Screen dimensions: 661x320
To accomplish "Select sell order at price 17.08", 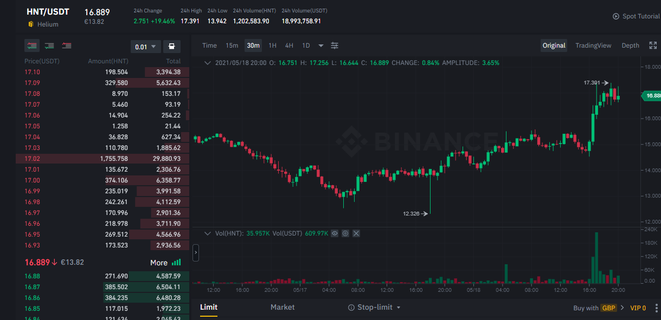I will coord(102,94).
